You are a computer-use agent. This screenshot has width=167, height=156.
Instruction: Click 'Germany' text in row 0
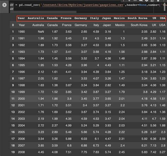pyautogui.click(x=81, y=25)
